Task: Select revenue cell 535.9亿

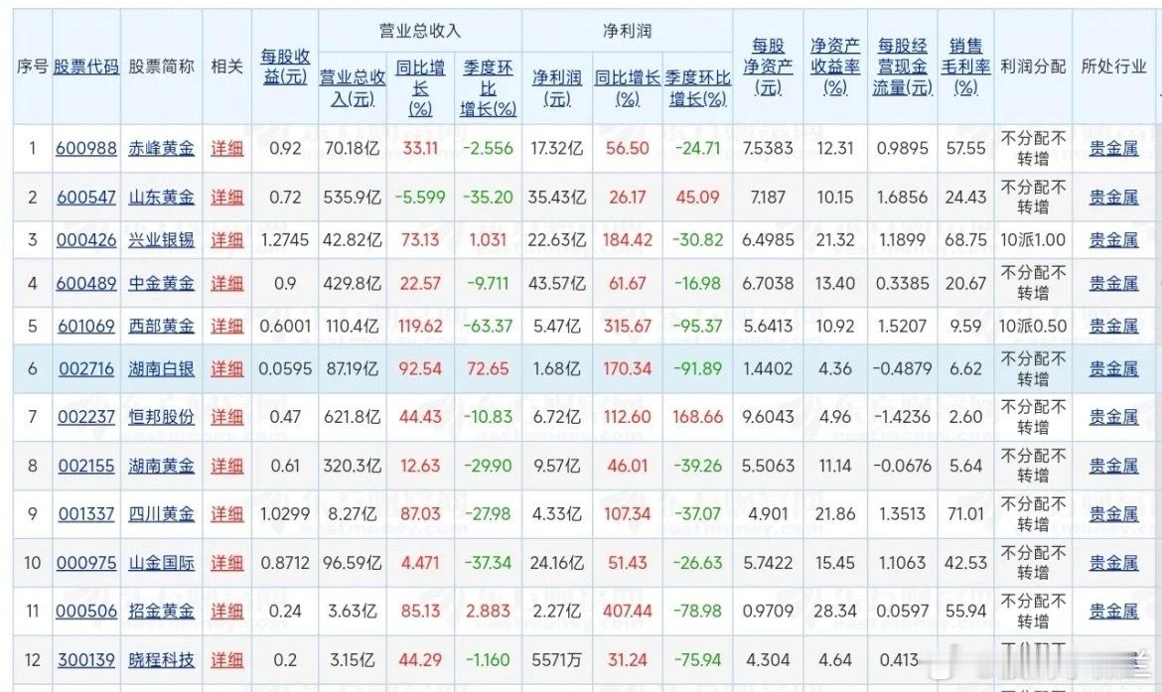Action: pyautogui.click(x=353, y=198)
